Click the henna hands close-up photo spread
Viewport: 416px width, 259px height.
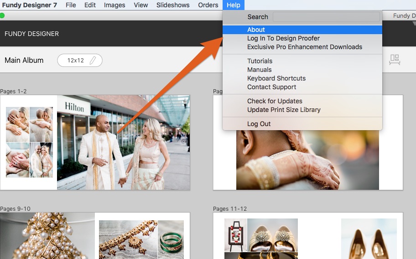(x=307, y=160)
